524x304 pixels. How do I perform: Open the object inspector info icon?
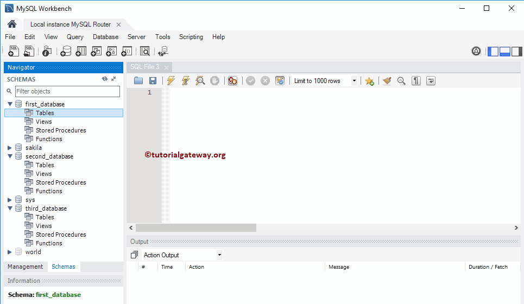coord(47,51)
